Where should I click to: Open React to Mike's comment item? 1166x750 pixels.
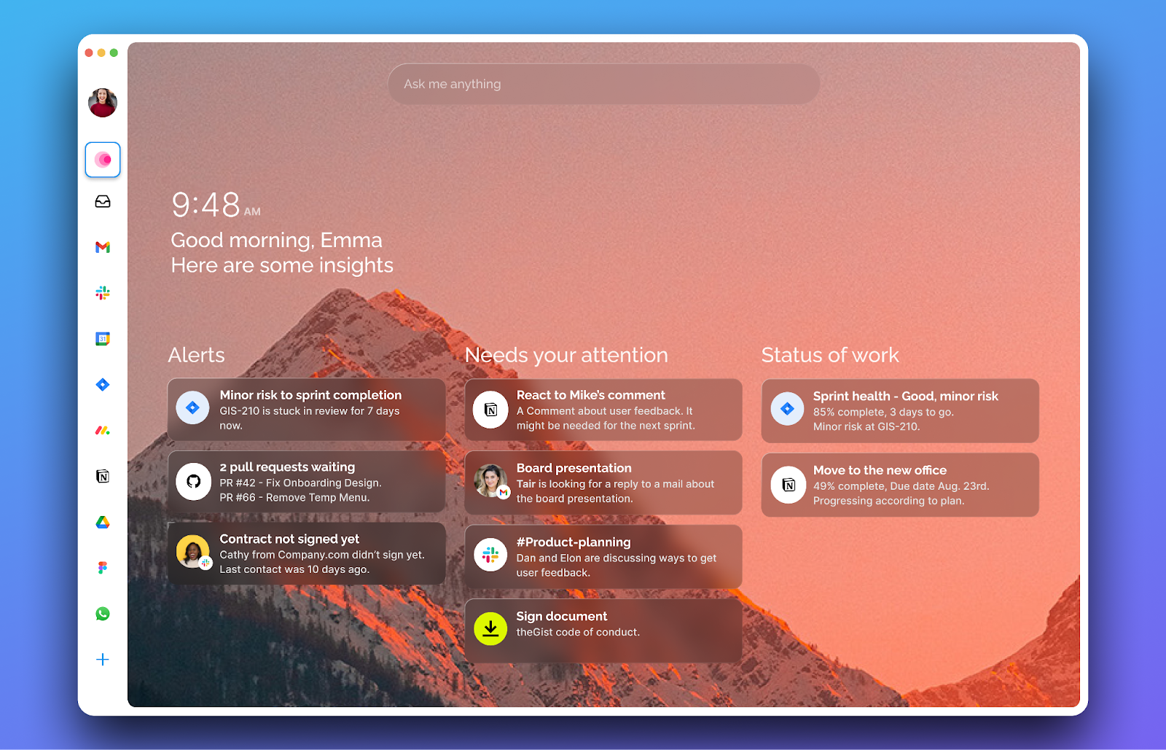click(x=603, y=410)
